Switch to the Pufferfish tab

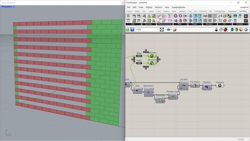tap(203, 11)
